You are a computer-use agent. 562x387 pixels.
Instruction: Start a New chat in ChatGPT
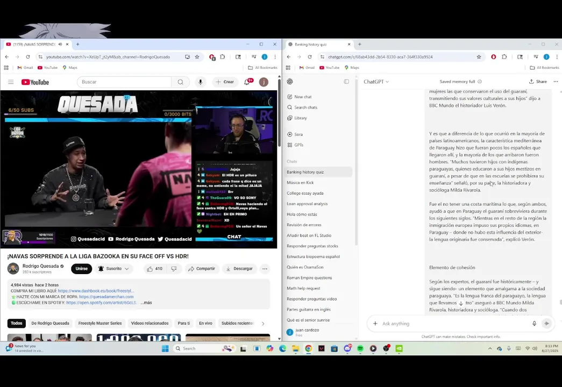click(x=319, y=97)
